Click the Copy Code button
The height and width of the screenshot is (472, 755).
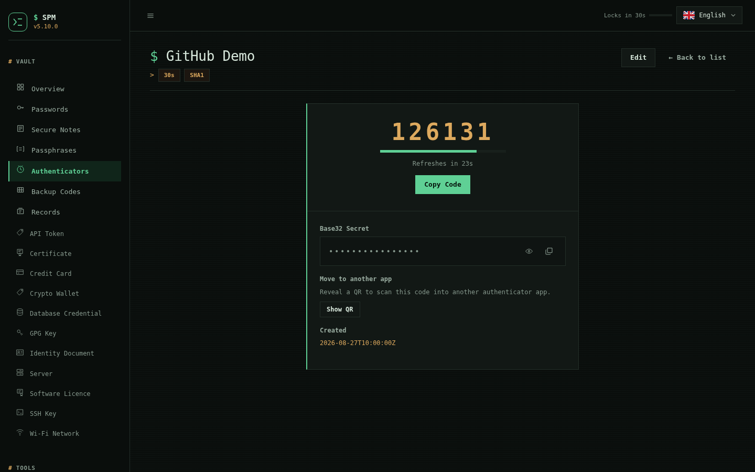pos(443,185)
